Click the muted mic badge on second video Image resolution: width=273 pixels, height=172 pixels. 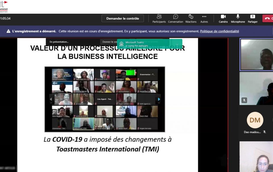coord(244,100)
